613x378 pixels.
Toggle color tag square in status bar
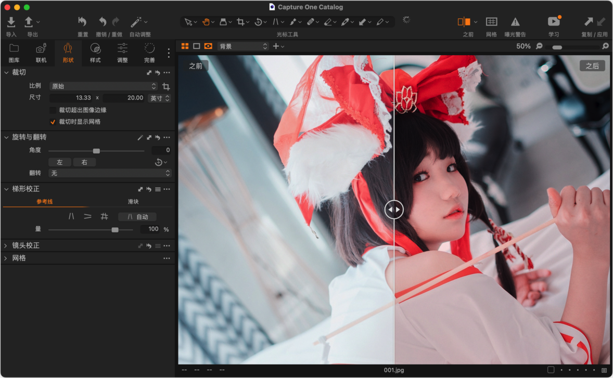coord(551,370)
